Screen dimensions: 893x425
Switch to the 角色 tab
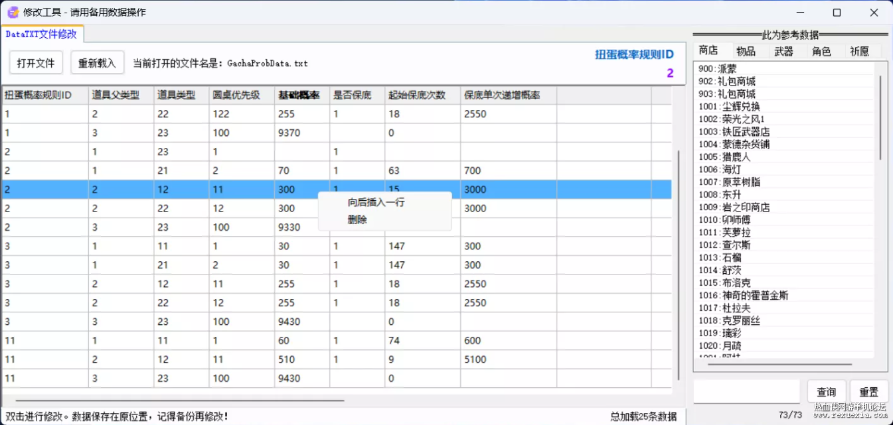(821, 51)
